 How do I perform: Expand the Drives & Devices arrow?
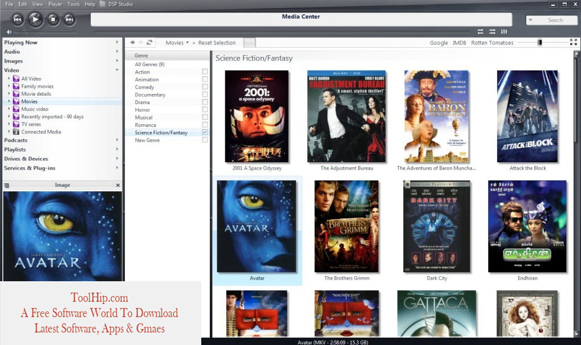tap(117, 158)
